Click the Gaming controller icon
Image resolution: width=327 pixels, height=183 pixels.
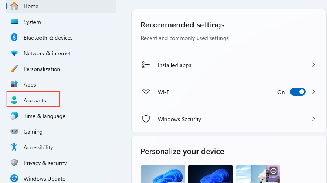(14, 131)
